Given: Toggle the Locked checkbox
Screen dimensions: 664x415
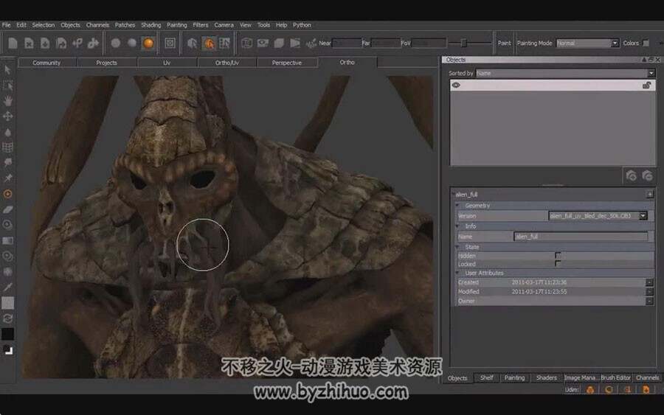Looking at the screenshot, I should point(558,264).
